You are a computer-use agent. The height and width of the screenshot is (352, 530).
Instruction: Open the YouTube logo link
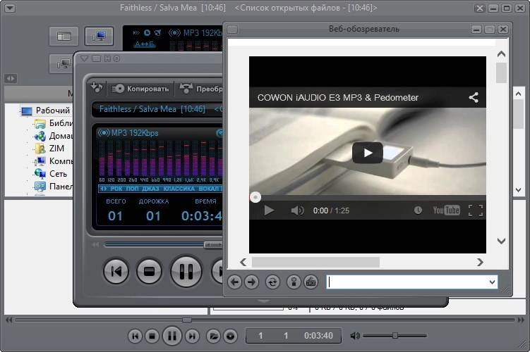click(x=446, y=210)
